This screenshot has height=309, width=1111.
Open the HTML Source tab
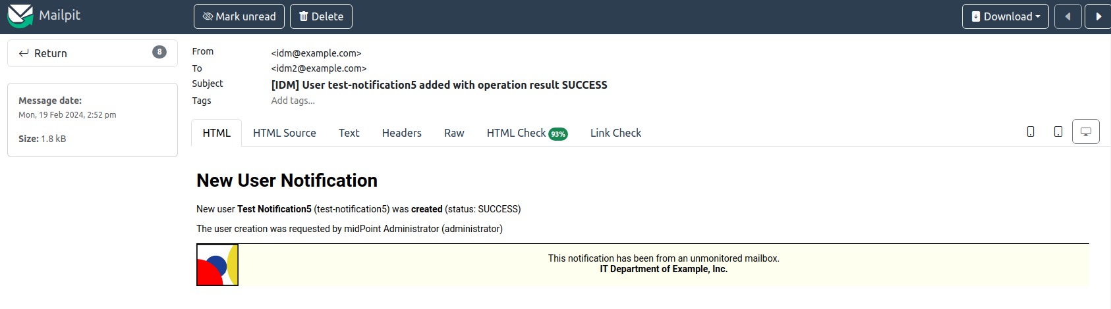[x=284, y=133]
